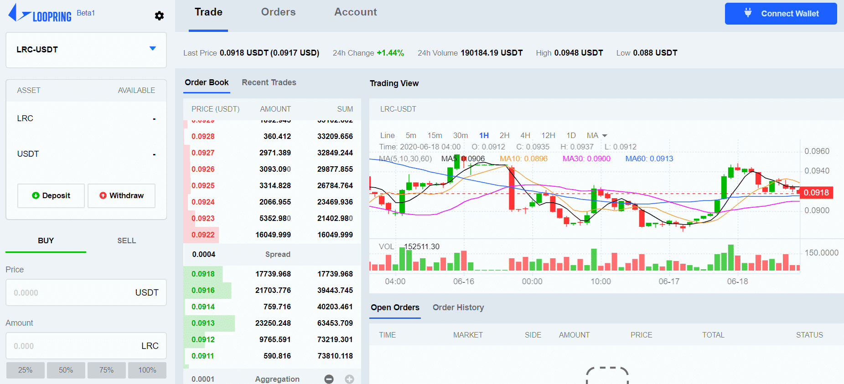
Task: Set chart interval to 2H
Action: [504, 135]
